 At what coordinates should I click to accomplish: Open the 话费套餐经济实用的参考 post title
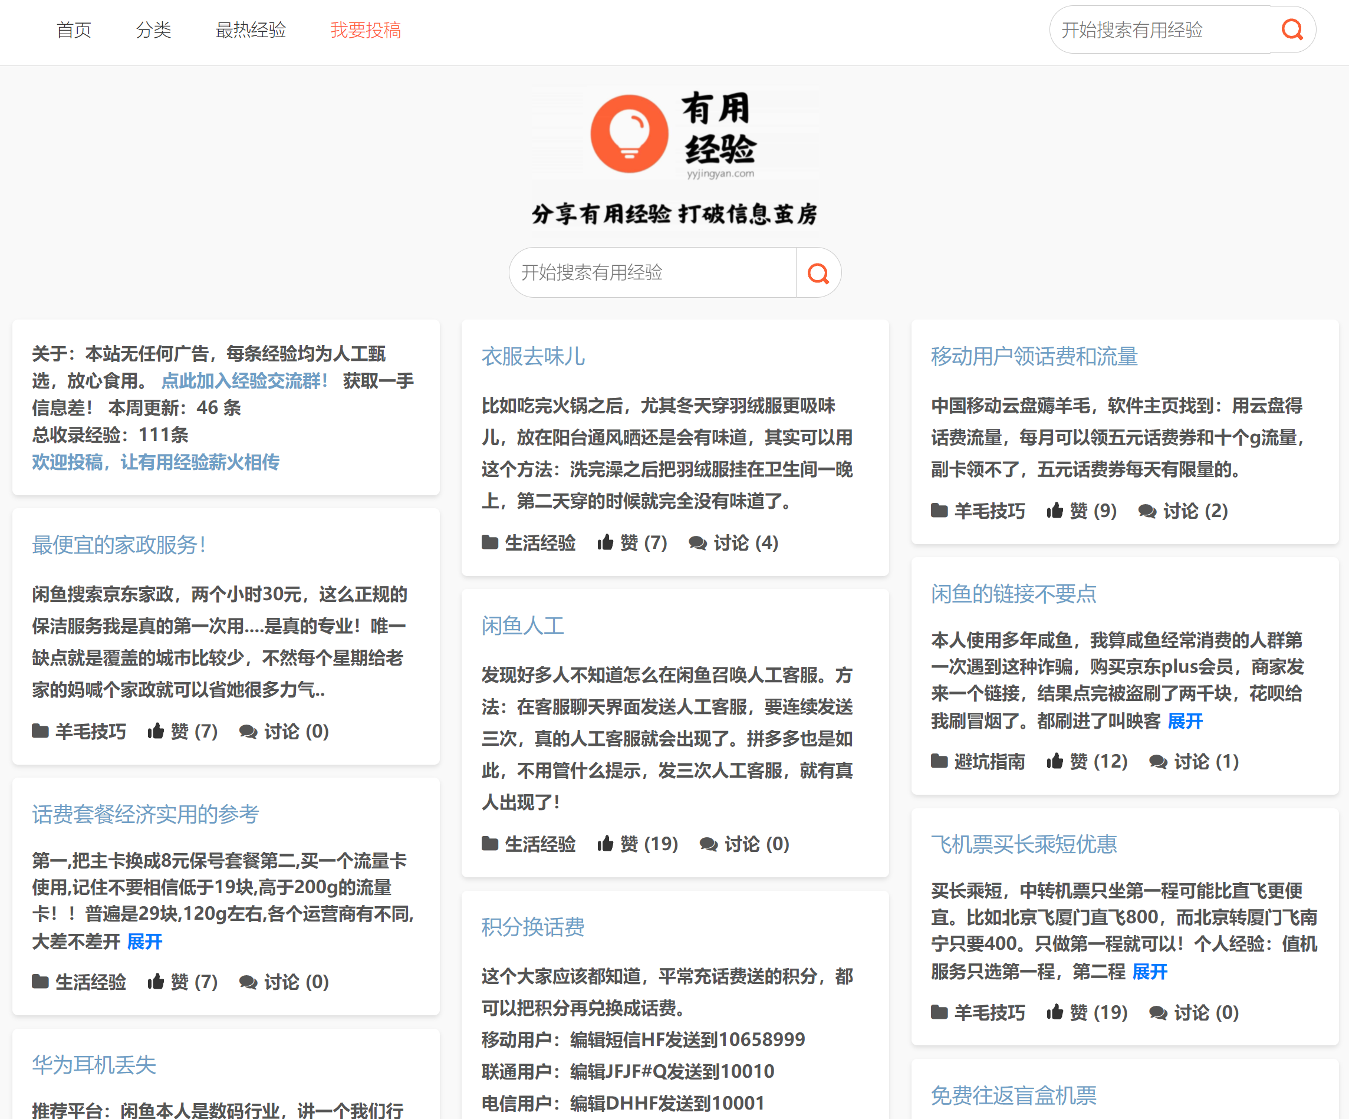tap(145, 815)
